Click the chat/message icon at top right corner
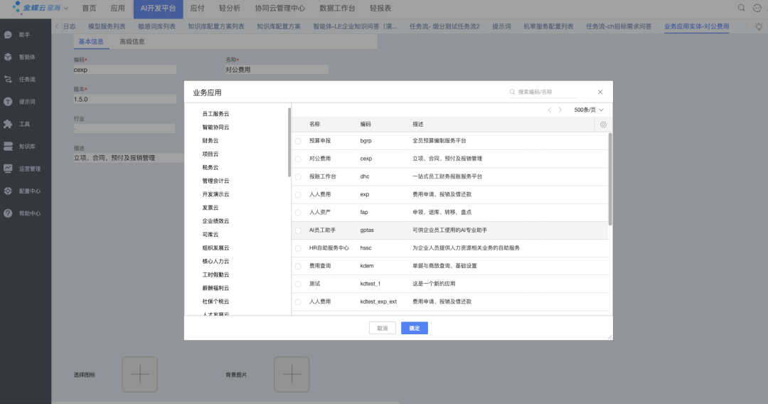Screen dimensions: 768x404 pos(757,8)
